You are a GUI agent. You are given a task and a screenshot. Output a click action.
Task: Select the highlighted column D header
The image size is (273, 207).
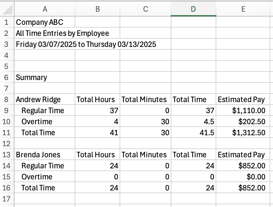click(x=194, y=9)
